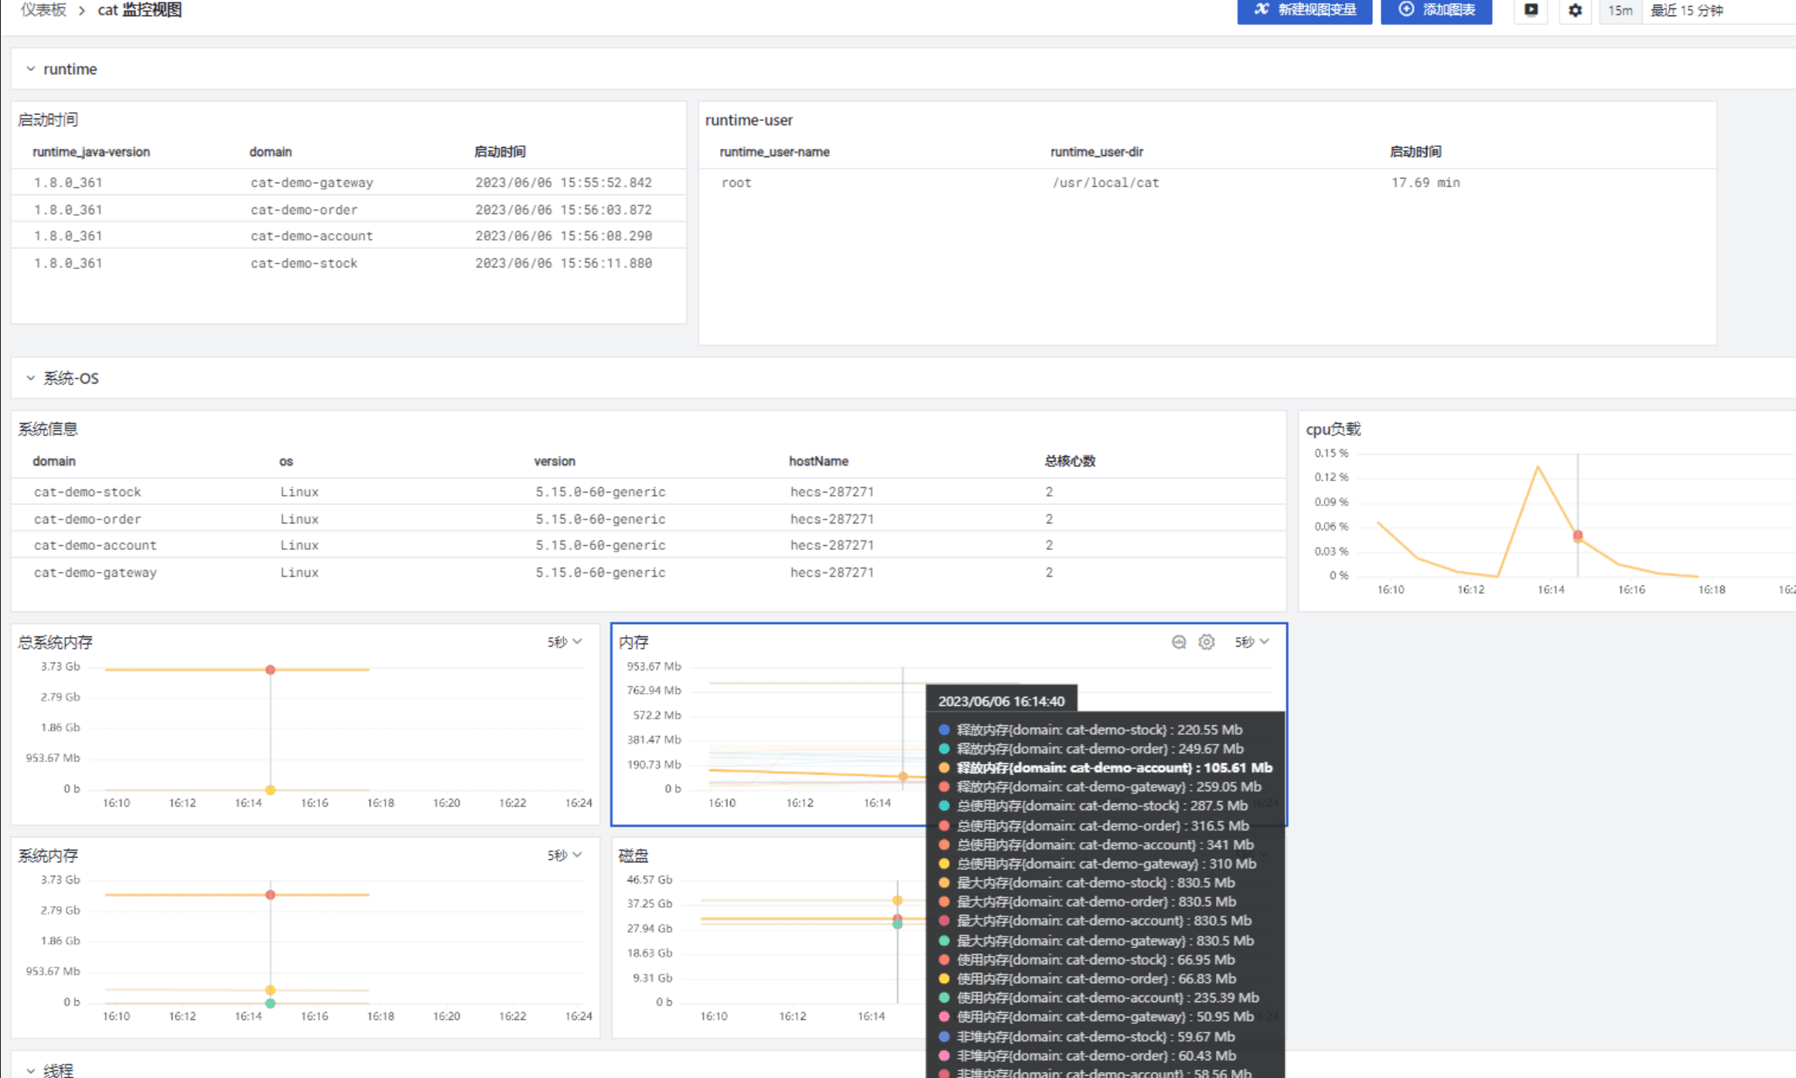The height and width of the screenshot is (1078, 1796).
Task: Click the 15m time shortcut label
Action: [x=1620, y=11]
